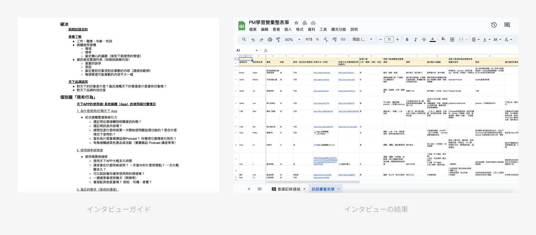The image size is (536, 235).
Task: Redo the last action
Action: (x=261, y=39)
